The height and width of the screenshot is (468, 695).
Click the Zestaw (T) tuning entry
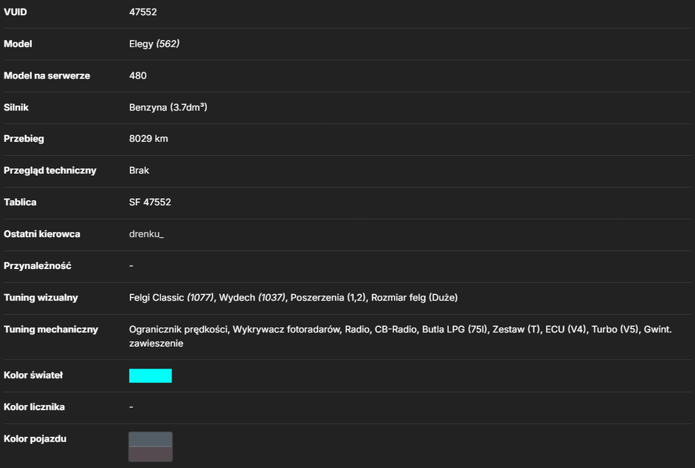tap(516, 330)
